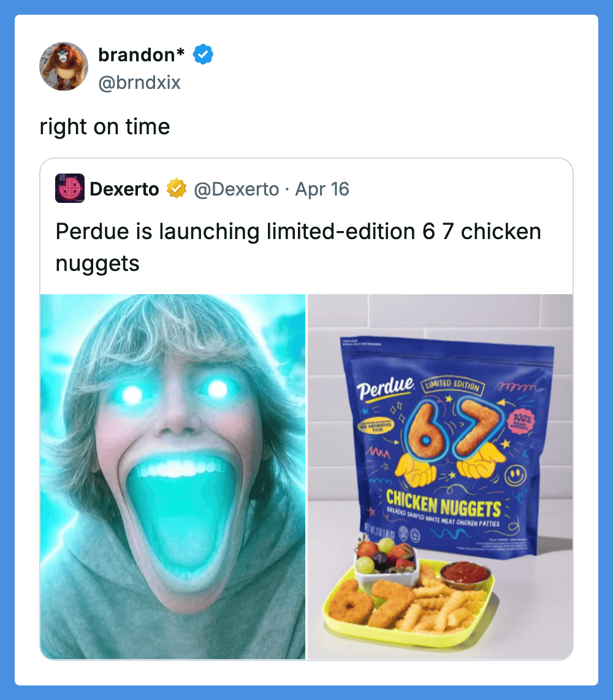Click the CHICKEN NUGGETS text on the bag

point(443,506)
